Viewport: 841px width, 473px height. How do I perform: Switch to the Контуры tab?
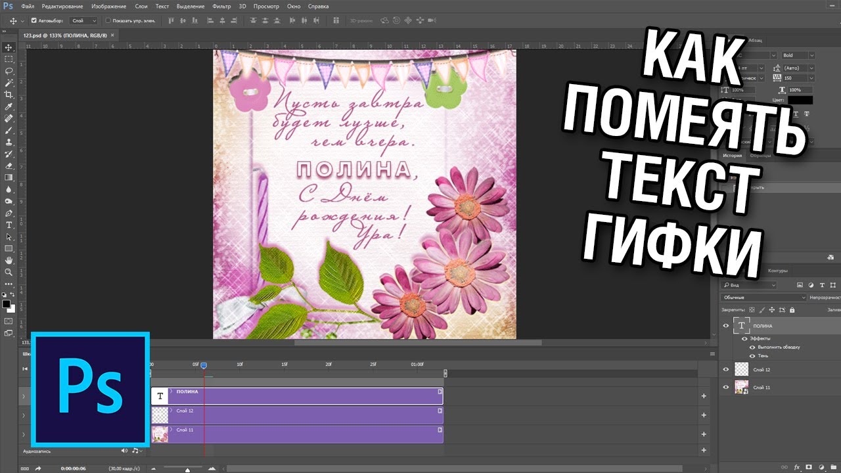[777, 271]
